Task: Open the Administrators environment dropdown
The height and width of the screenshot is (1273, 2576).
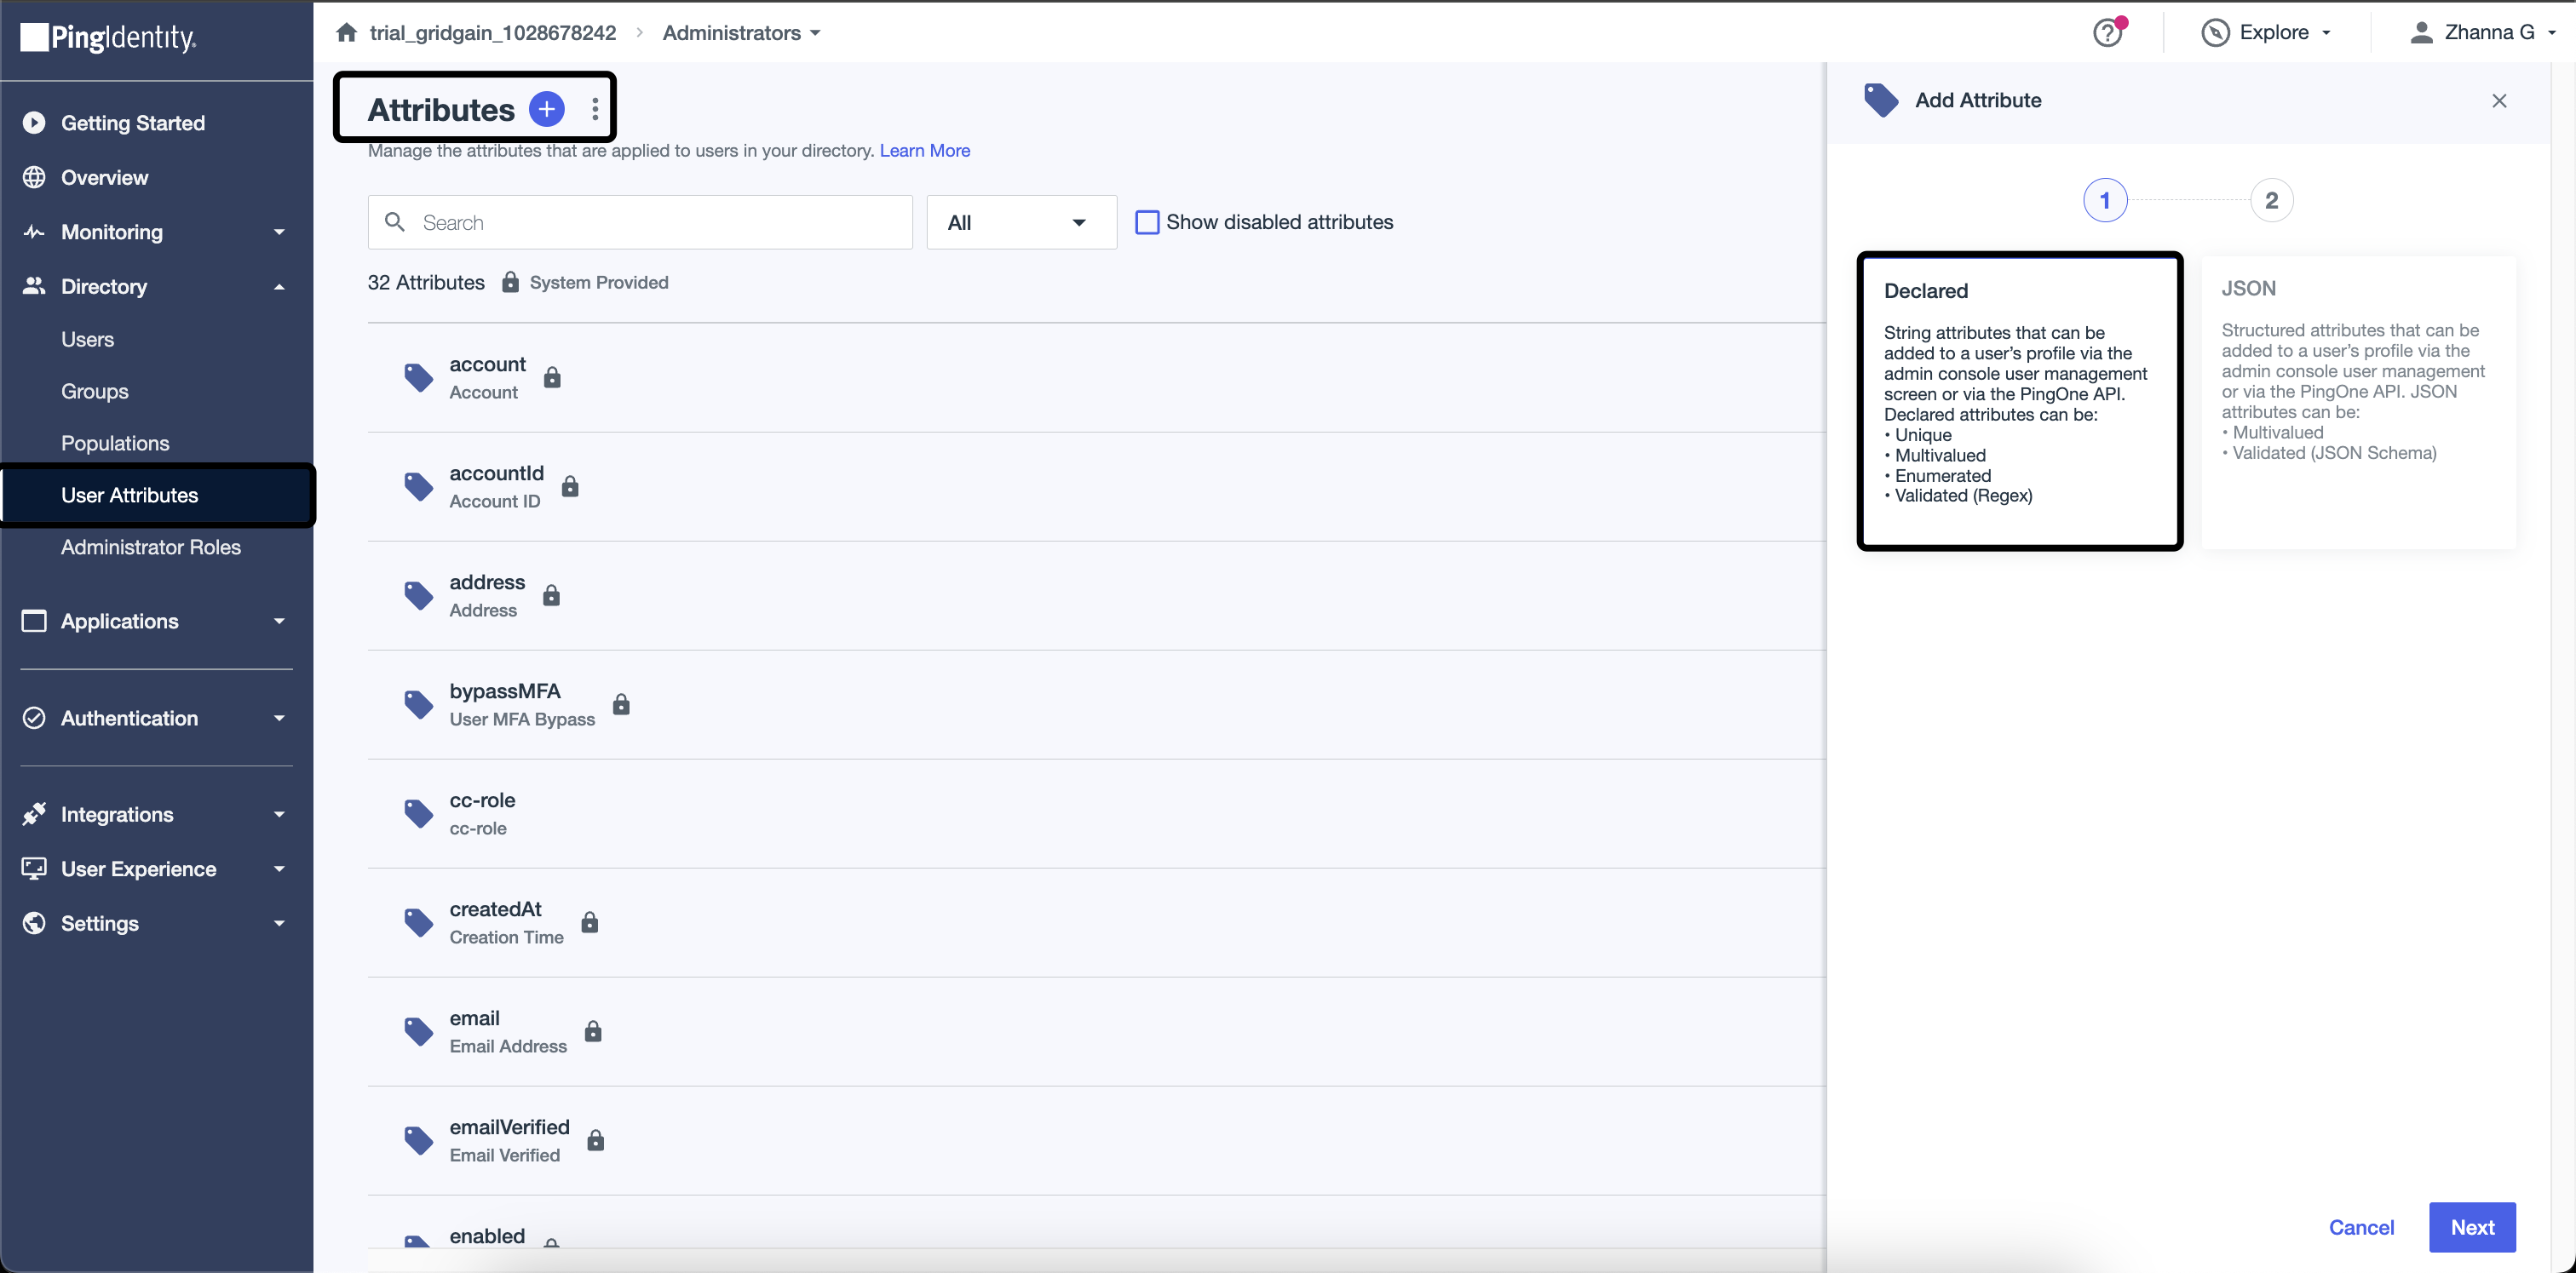Action: 741,33
